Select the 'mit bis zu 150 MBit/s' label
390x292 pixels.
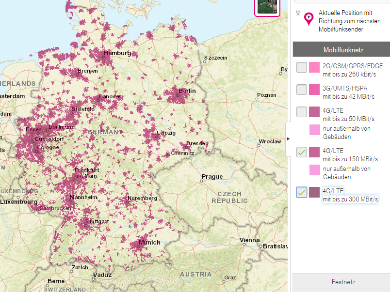click(350, 159)
